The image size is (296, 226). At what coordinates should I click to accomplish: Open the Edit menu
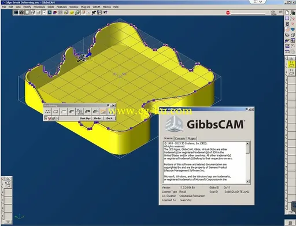10,7
